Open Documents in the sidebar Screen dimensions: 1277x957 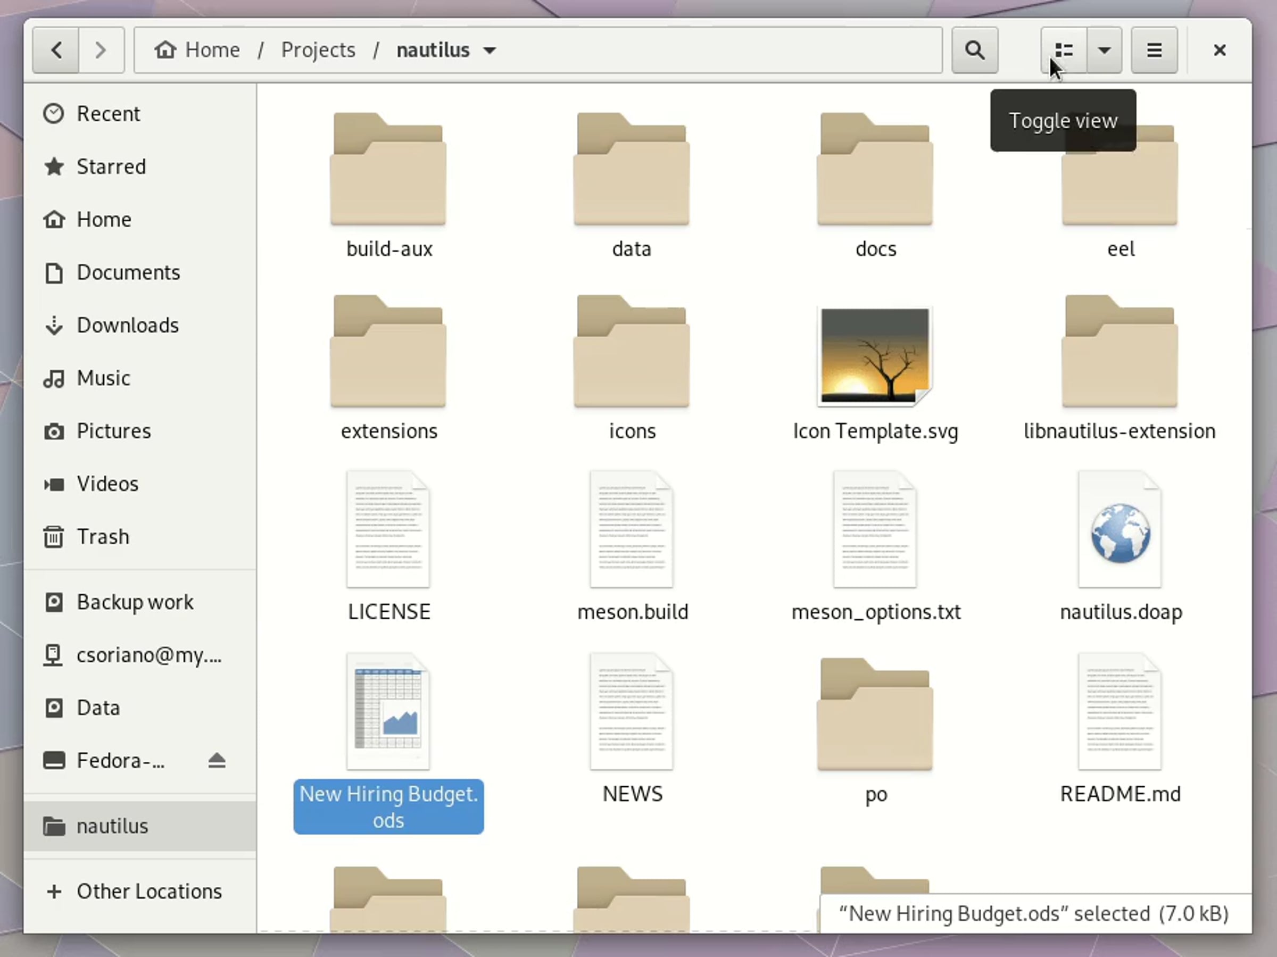[x=140, y=272]
